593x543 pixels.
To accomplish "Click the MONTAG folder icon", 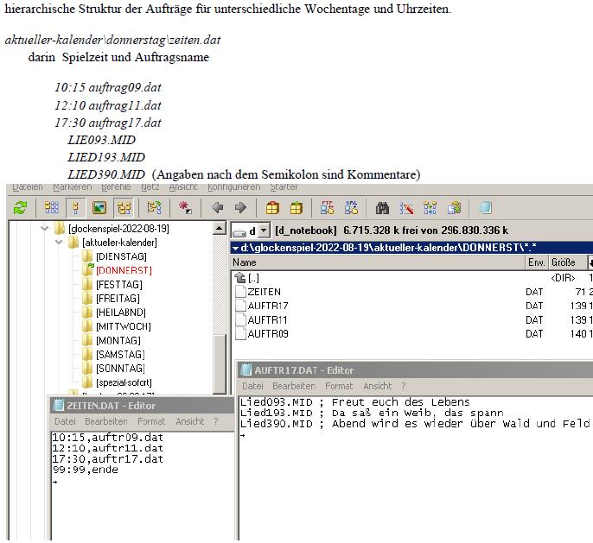I will click(x=87, y=340).
